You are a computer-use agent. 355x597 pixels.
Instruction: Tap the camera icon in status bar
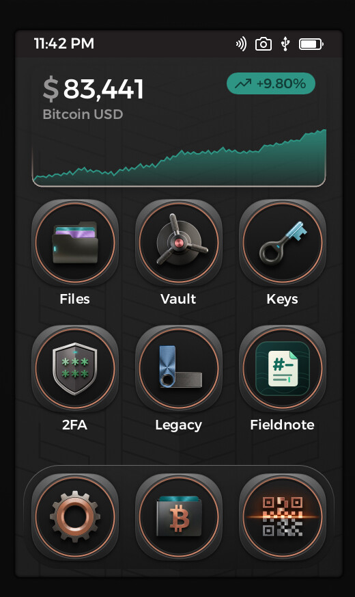[x=264, y=44]
